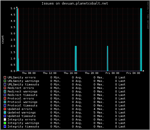Click the Updated warnings cyan swatch

[x=5, y=112]
